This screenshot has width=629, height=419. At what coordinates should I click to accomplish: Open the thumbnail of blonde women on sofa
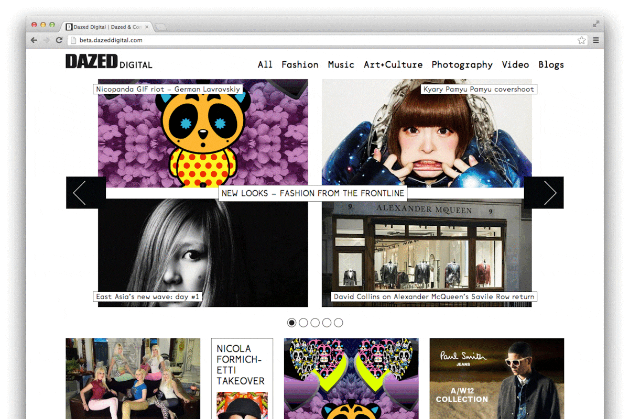pos(133,378)
